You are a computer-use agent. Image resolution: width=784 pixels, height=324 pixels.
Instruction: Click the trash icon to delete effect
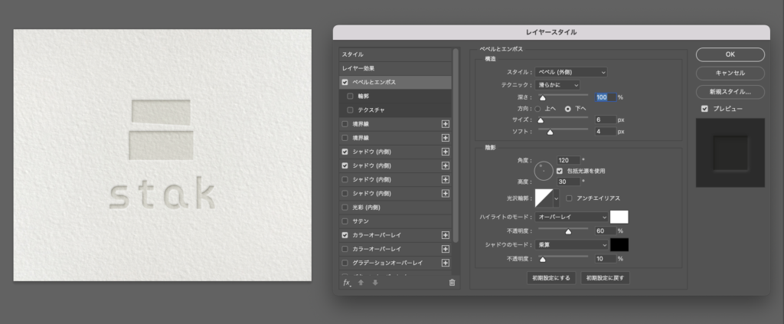coord(452,283)
